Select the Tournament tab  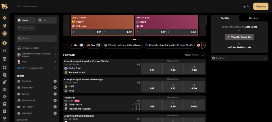(26, 28)
